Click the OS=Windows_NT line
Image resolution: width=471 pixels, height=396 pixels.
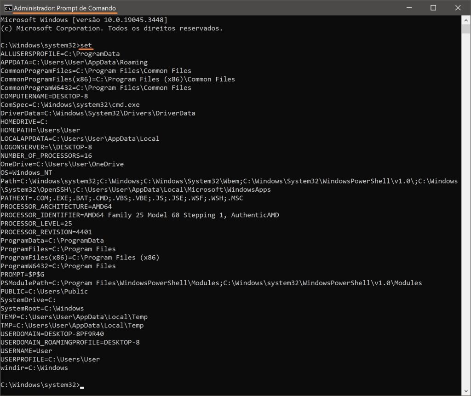(x=26, y=172)
